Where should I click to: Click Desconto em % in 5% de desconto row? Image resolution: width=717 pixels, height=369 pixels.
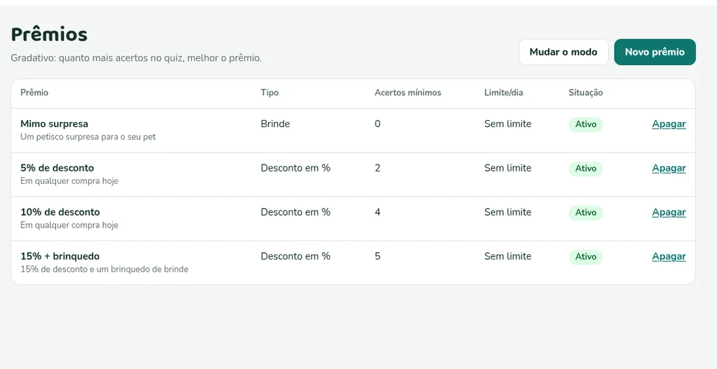click(295, 168)
